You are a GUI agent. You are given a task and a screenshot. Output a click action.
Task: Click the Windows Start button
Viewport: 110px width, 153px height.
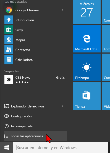click(7, 147)
